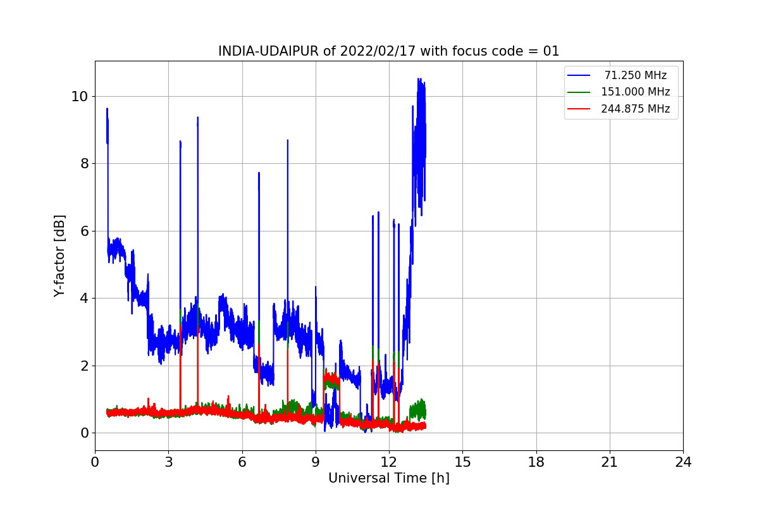Click x-axis tick label '15'
The image size is (759, 506).
tap(462, 462)
